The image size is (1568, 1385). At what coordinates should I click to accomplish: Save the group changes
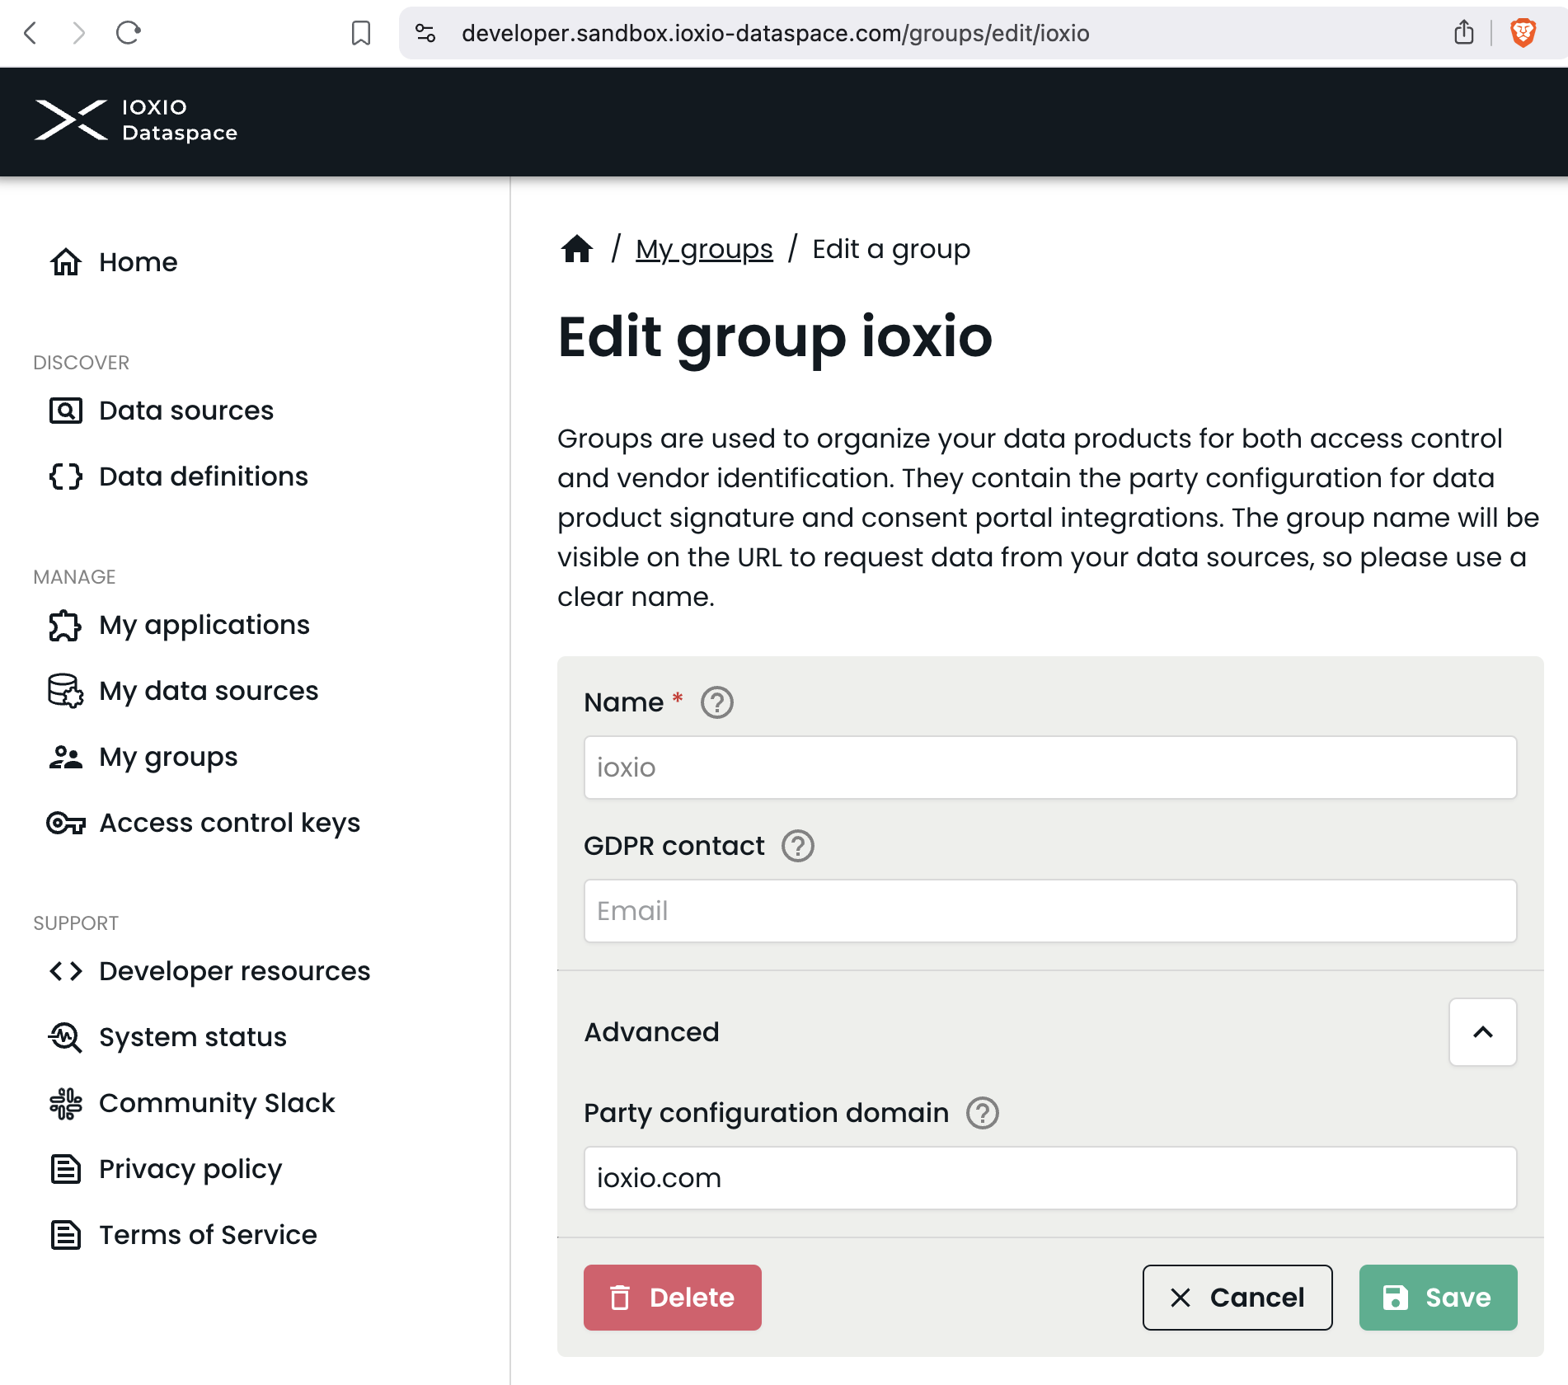(1439, 1298)
